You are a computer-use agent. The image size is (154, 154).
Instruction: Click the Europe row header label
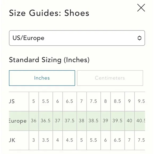[18, 121]
